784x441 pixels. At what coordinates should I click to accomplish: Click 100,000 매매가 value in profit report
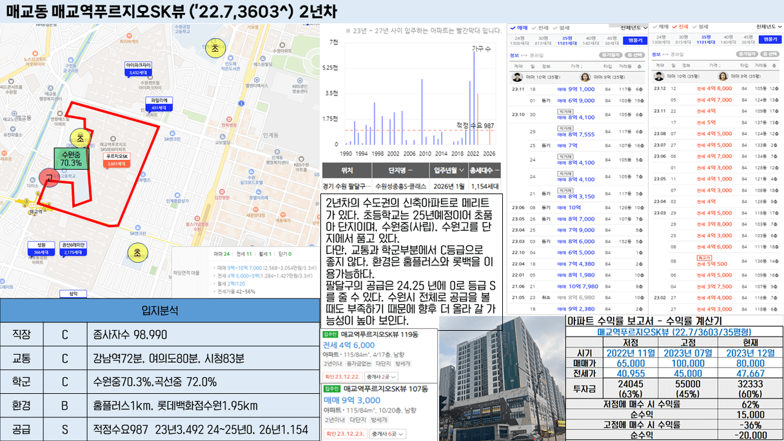coord(688,363)
